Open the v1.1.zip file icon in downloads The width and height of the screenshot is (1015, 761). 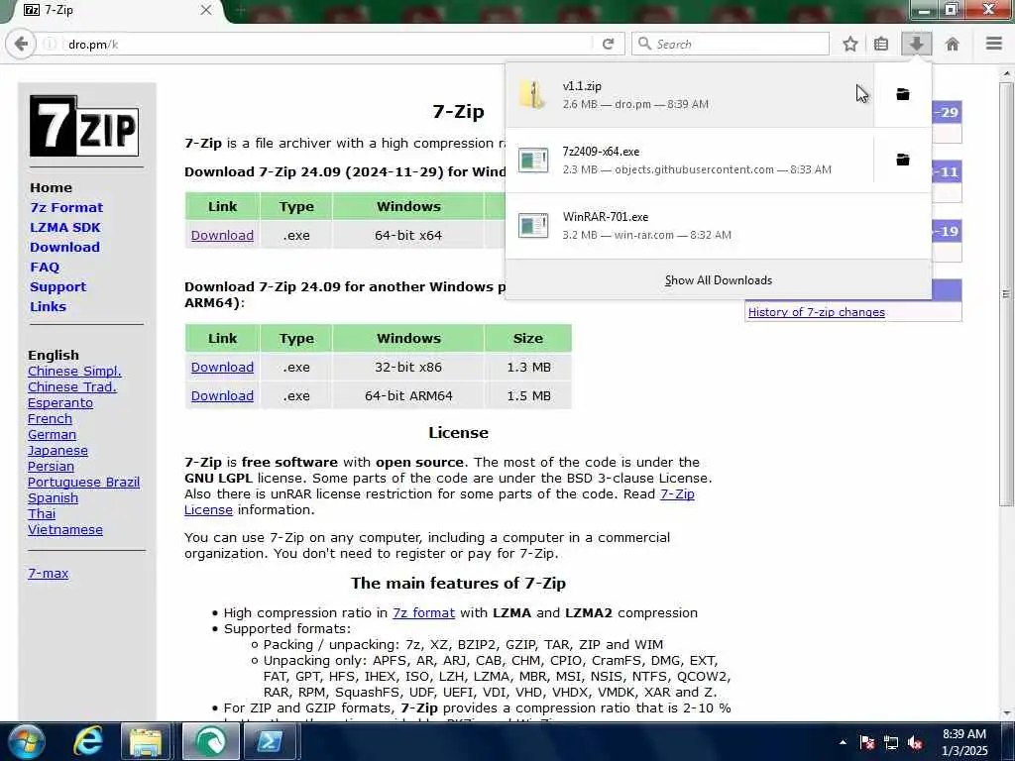[x=533, y=95]
